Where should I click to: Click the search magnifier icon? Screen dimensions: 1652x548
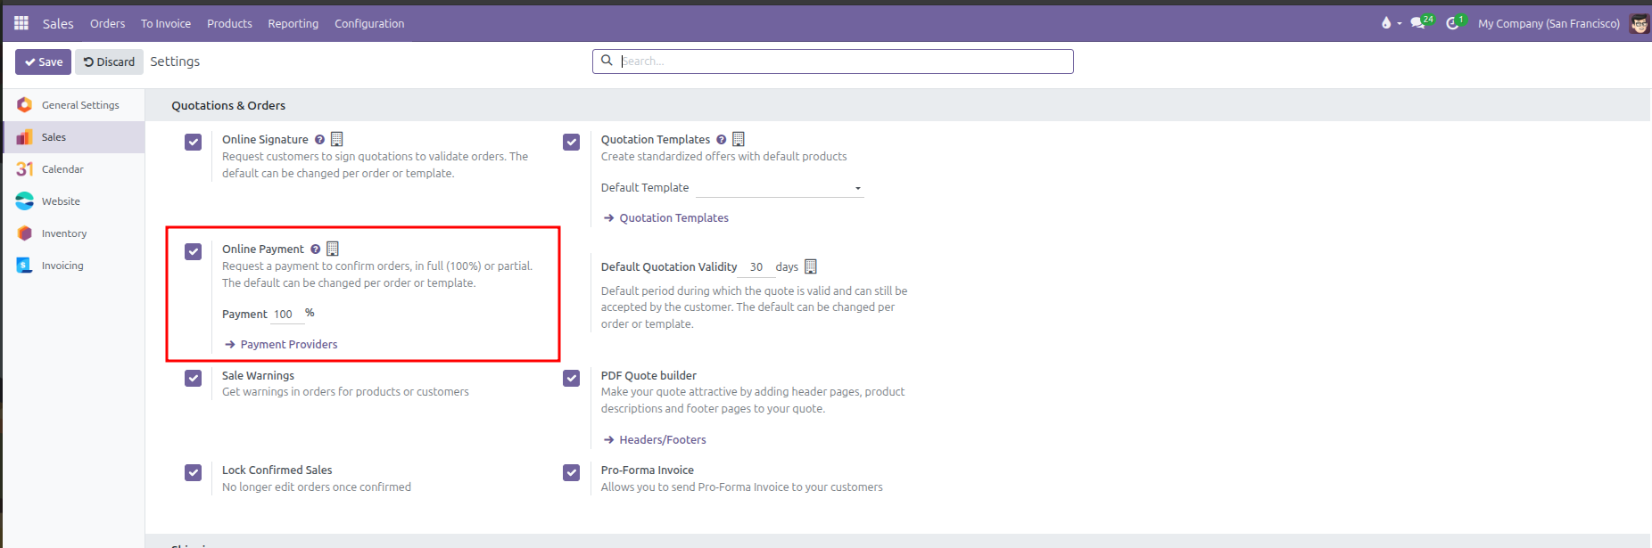(607, 61)
